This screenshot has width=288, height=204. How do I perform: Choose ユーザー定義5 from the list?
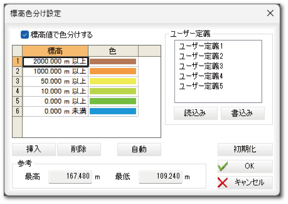201,86
